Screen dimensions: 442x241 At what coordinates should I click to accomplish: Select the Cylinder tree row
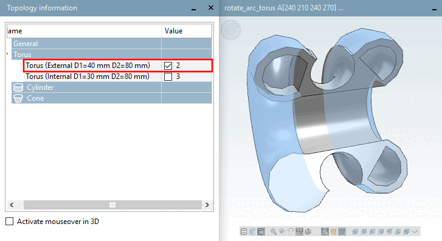[x=112, y=87]
